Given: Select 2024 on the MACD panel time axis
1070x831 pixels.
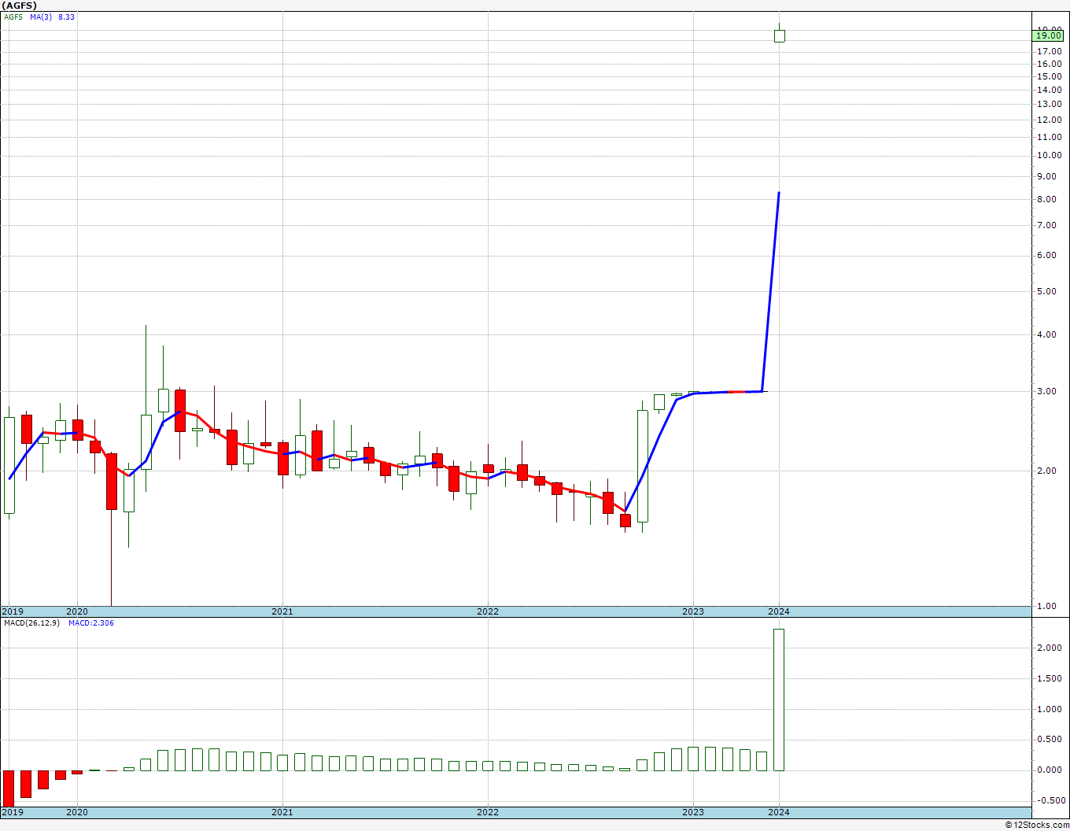Looking at the screenshot, I should click(x=779, y=812).
